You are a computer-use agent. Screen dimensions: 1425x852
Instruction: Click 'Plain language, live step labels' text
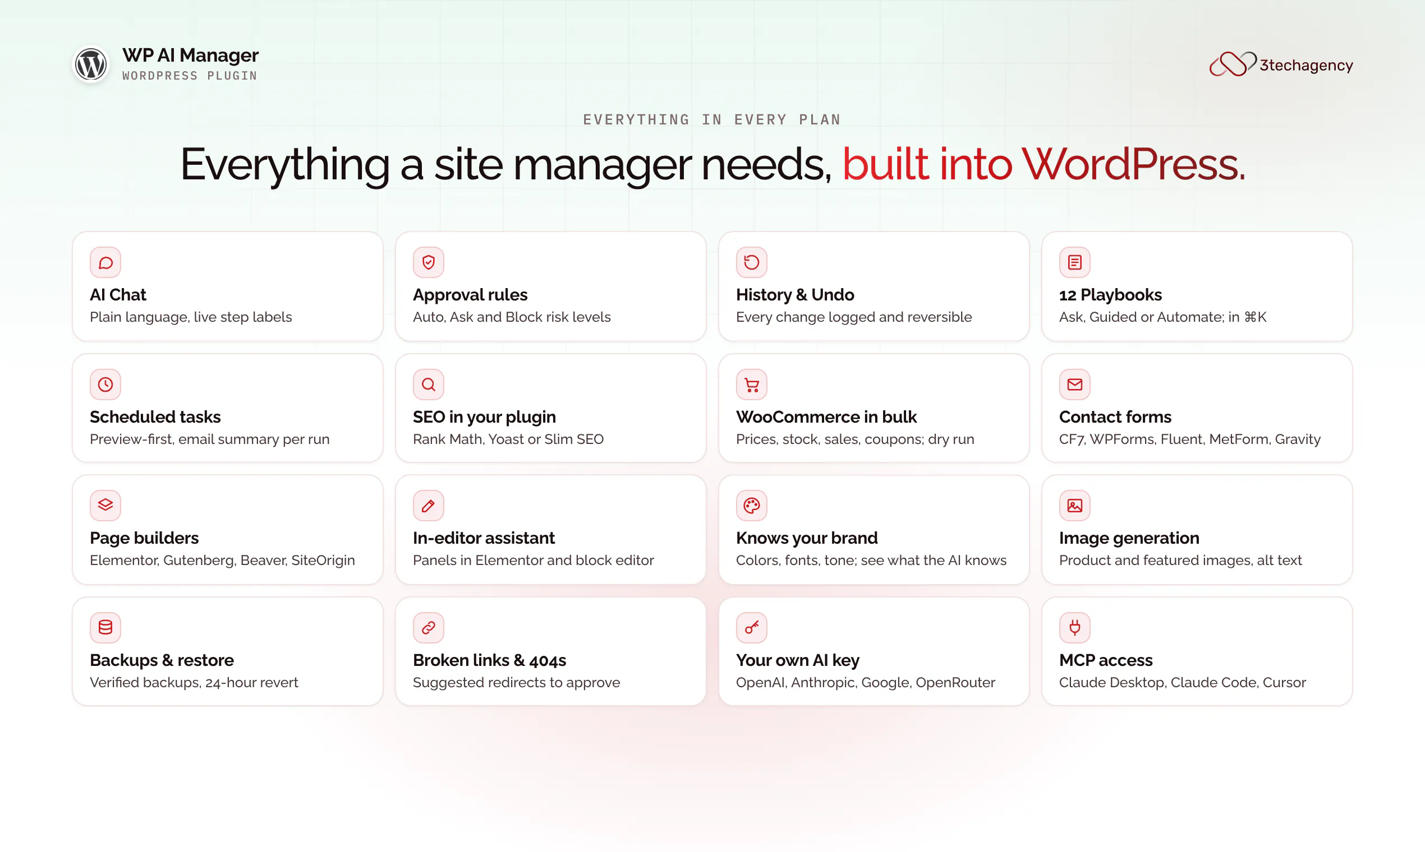tap(191, 317)
